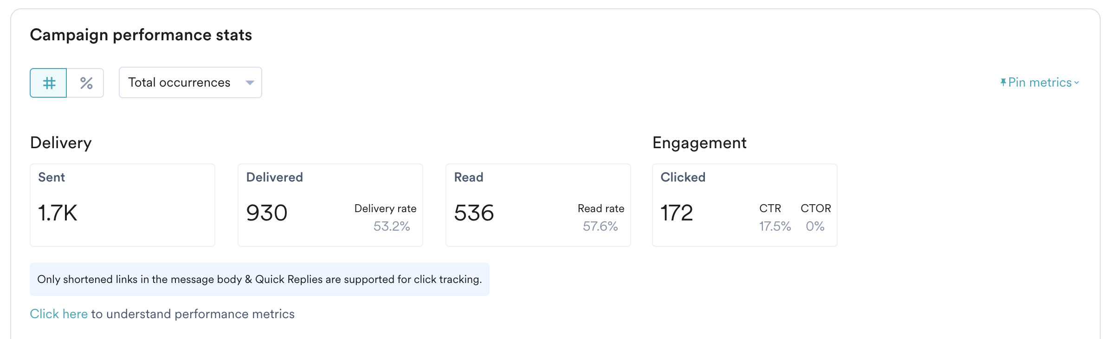Click the 57.6% read rate value

pos(600,226)
